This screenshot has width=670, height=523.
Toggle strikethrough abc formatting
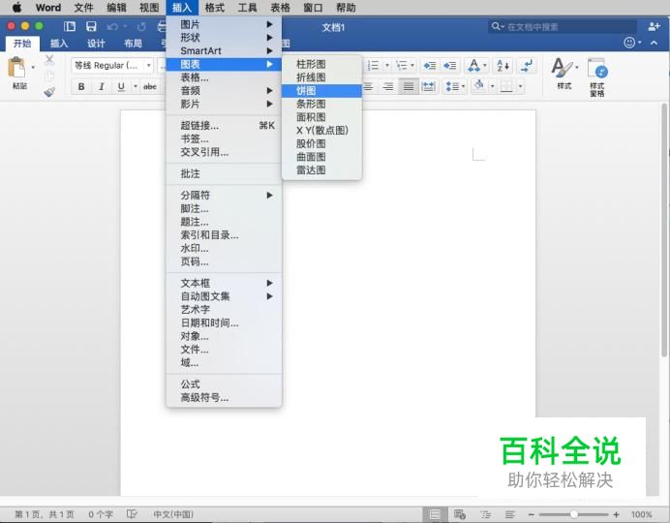click(150, 87)
